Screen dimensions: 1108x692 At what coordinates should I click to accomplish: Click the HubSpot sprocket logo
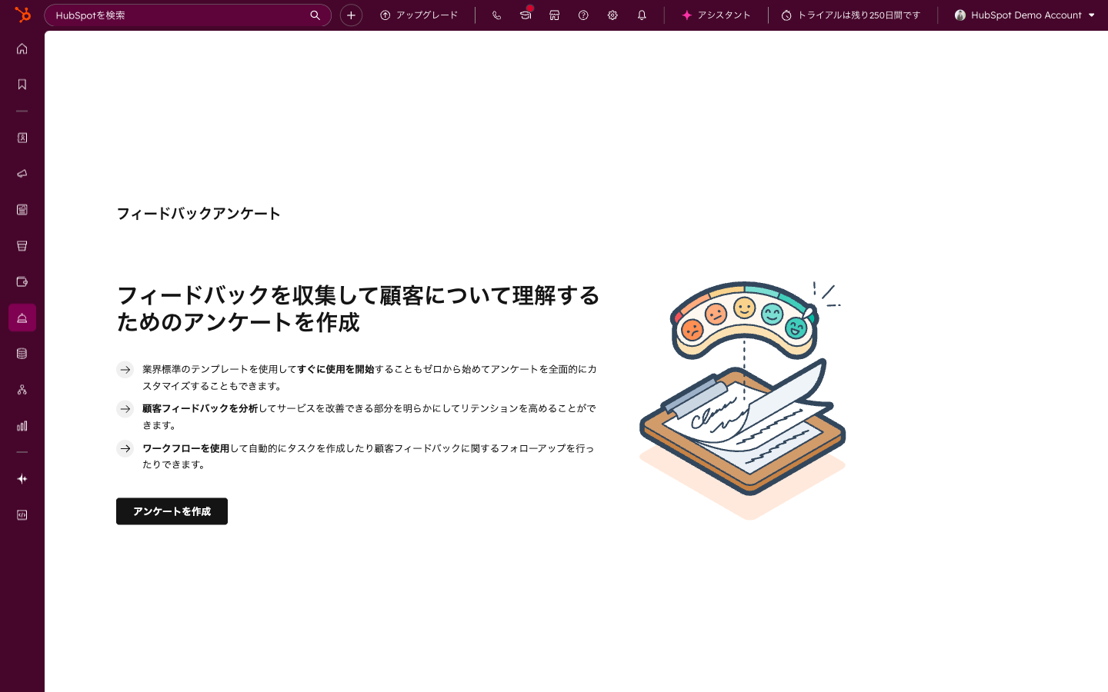pos(22,15)
